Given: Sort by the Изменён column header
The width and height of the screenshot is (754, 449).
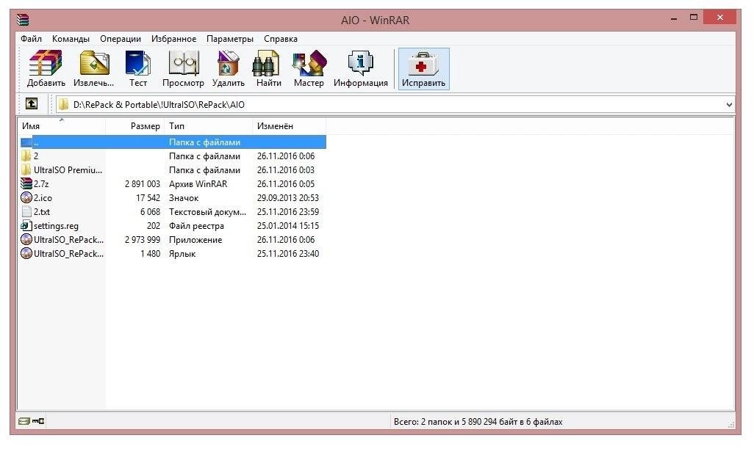Looking at the screenshot, I should click(290, 125).
